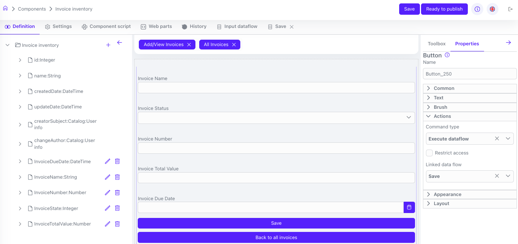Click the info icon in top bar
Image resolution: width=518 pixels, height=244 pixels.
[x=477, y=9]
